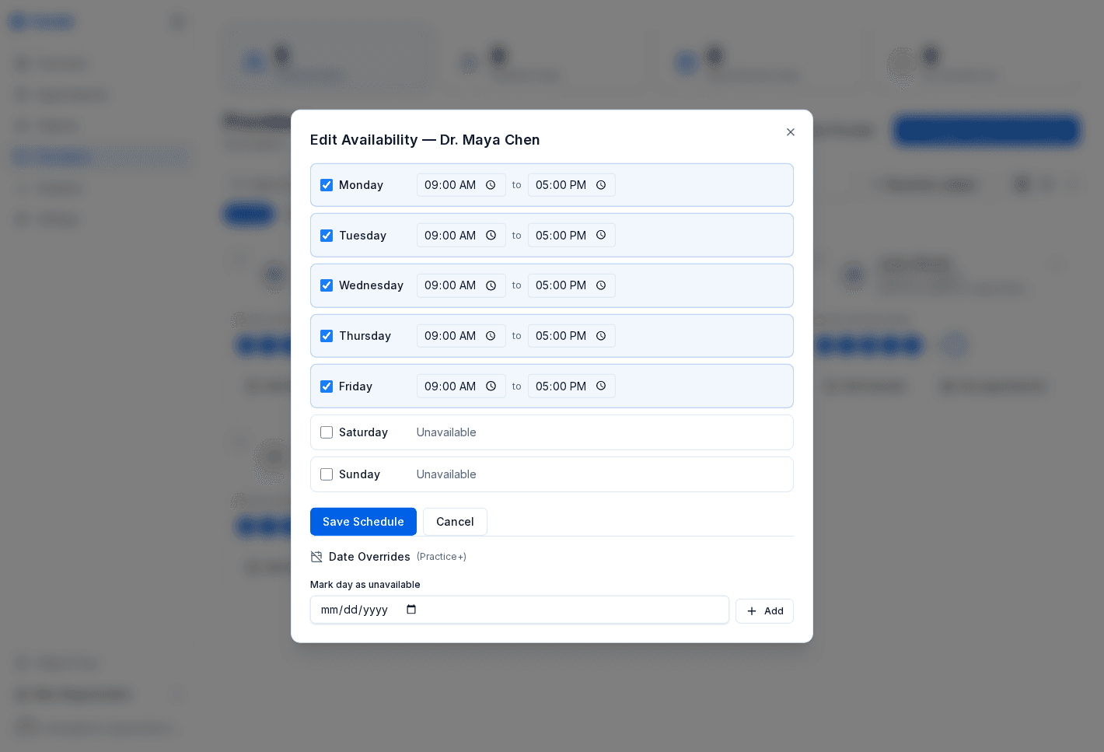Click the Cancel button
The width and height of the screenshot is (1104, 752).
(x=455, y=522)
